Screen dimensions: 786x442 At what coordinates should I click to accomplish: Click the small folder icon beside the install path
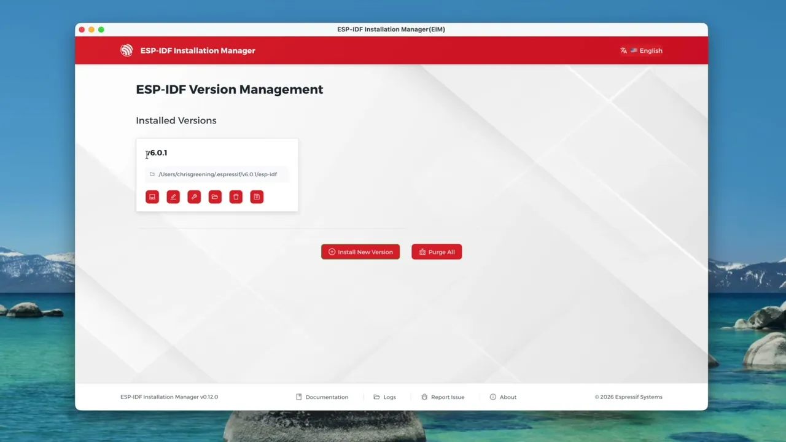pyautogui.click(x=152, y=174)
